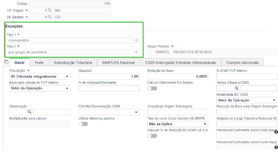Enable the Utilizar diferença positiva switch
278x152 pixels.
[x=83, y=124]
